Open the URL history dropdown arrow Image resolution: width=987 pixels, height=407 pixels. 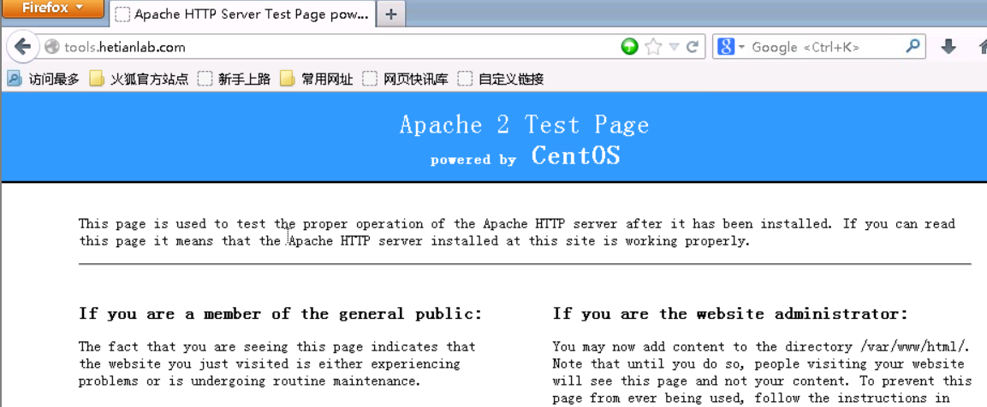pyautogui.click(x=675, y=46)
